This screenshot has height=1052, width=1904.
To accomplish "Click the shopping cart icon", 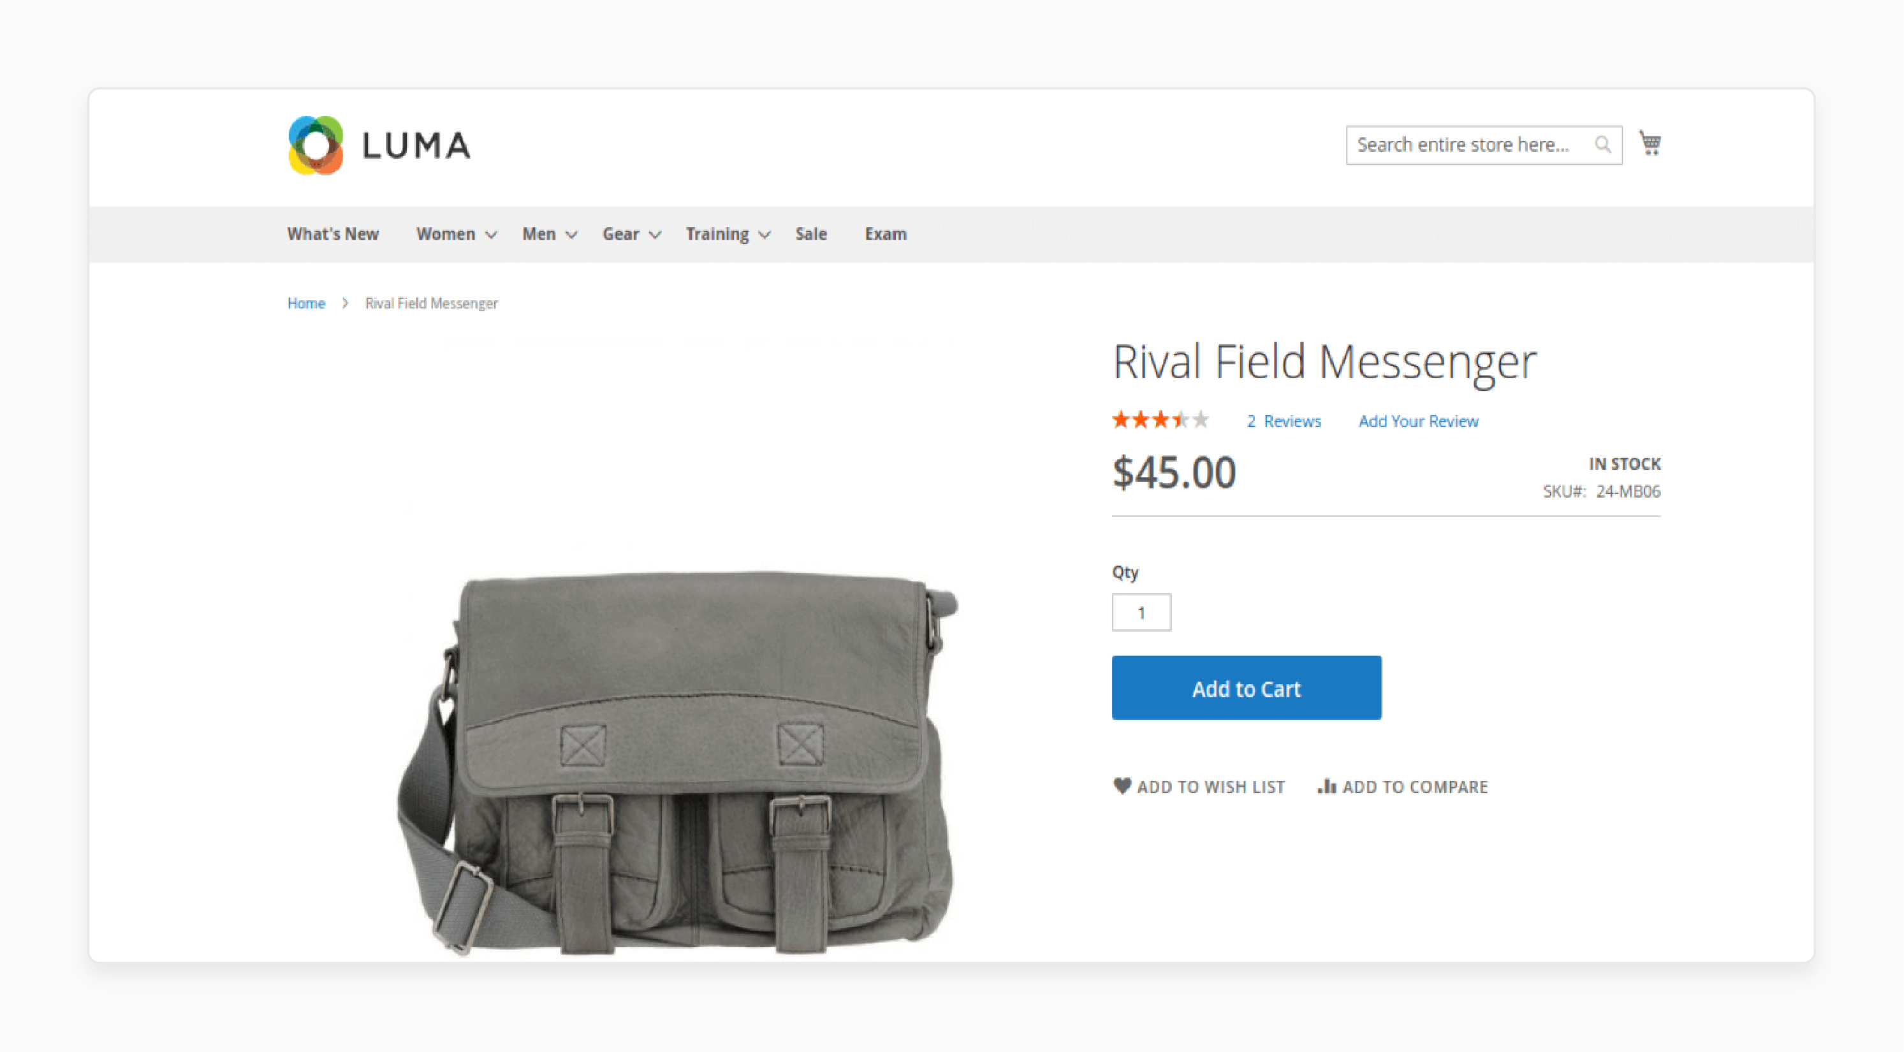I will click(x=1651, y=143).
